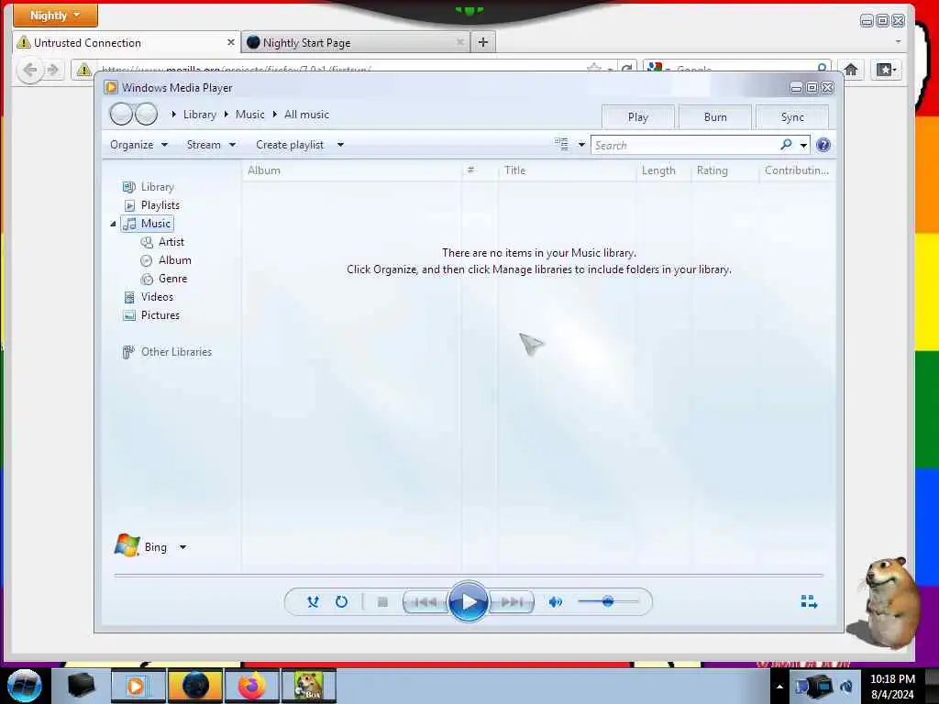Click Create playlist button
939x704 pixels.
click(x=290, y=145)
